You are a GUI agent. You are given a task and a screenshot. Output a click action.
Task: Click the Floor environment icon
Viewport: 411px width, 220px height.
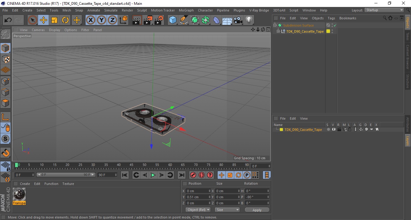(227, 20)
